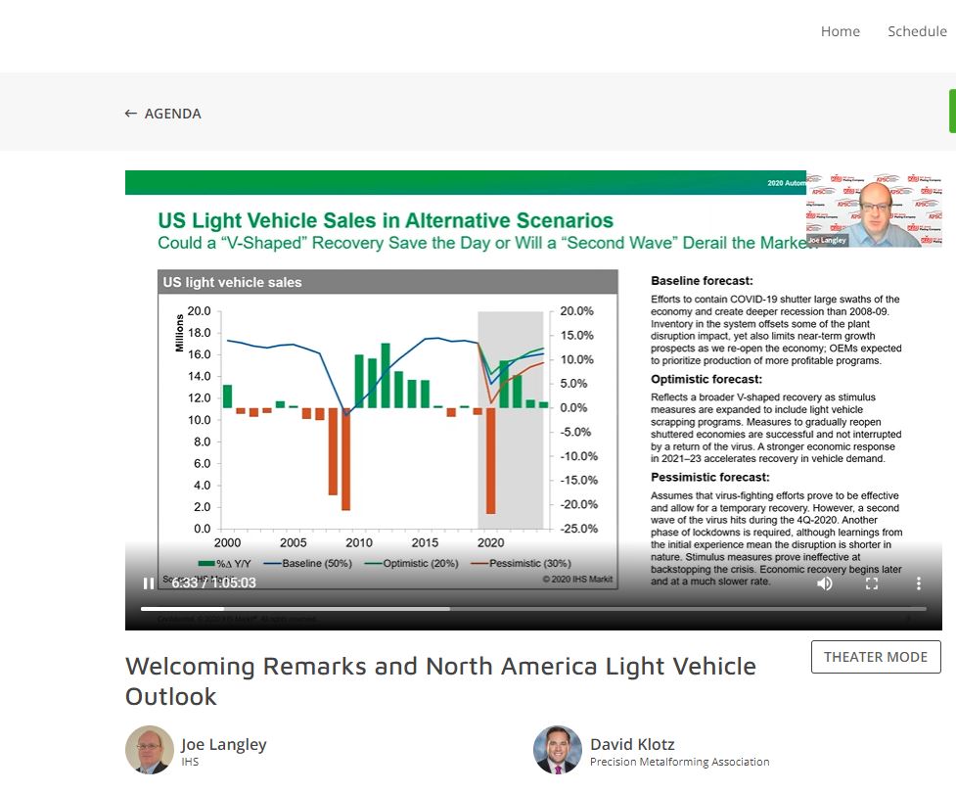Open David Klotz's profile photo
The width and height of the screenshot is (956, 792).
(x=558, y=749)
